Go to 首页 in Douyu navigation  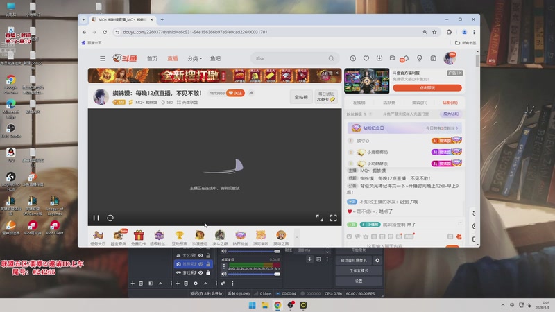[152, 58]
